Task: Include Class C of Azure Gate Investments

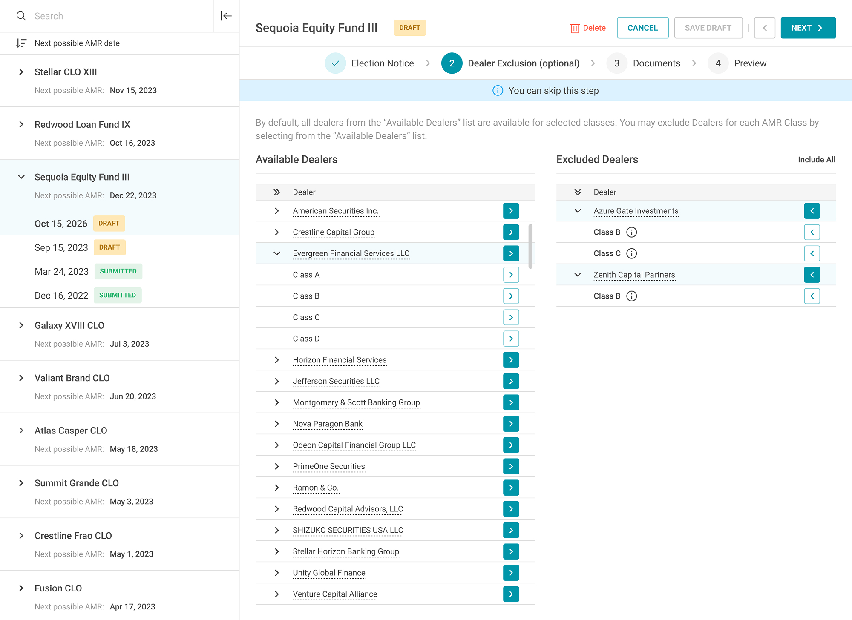Action: tap(812, 253)
